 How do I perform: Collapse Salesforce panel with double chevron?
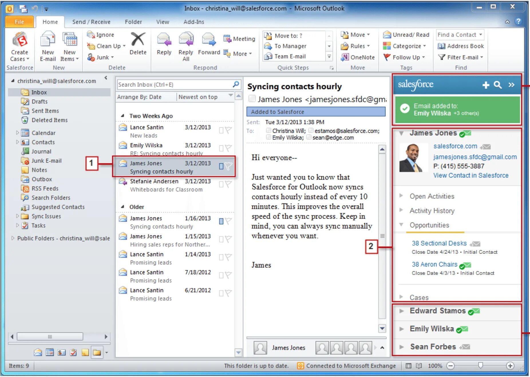coord(511,85)
